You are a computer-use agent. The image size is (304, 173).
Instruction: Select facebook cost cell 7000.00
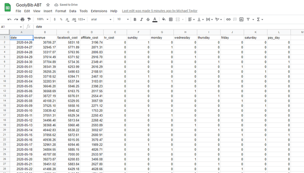pos(68,154)
